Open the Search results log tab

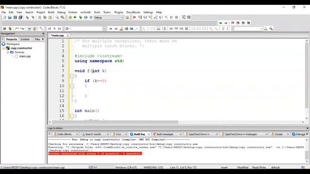pyautogui.click(x=93, y=134)
